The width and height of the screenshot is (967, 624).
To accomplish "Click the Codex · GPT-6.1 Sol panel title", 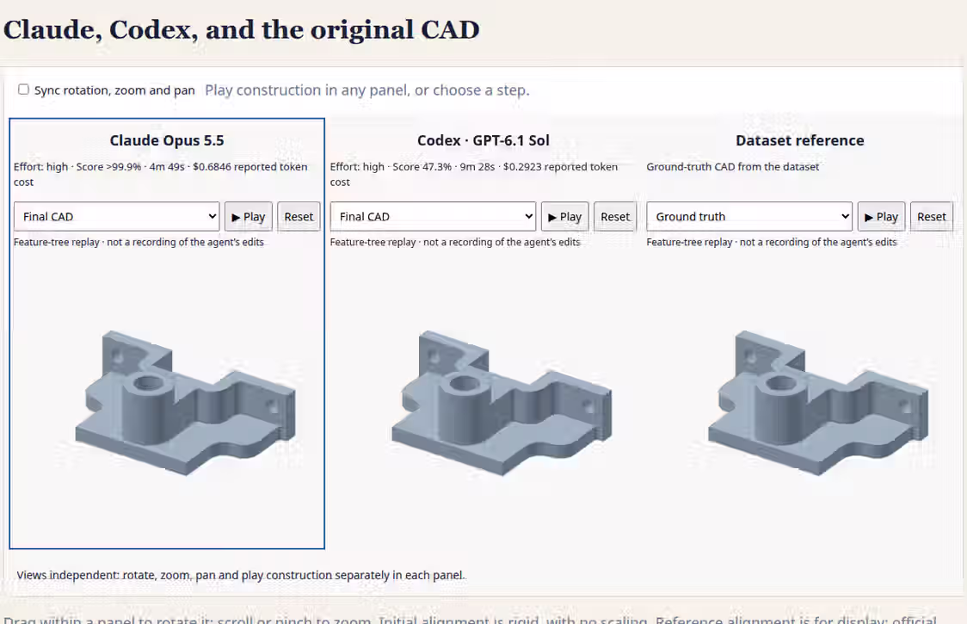I will click(x=483, y=141).
